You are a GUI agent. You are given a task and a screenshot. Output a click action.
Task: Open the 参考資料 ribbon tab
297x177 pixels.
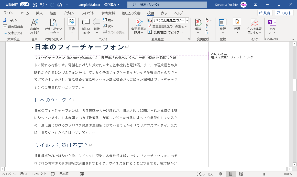(x=108, y=13)
